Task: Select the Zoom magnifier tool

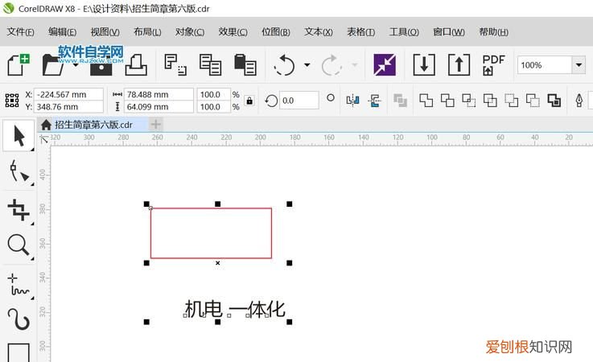Action: click(x=19, y=245)
